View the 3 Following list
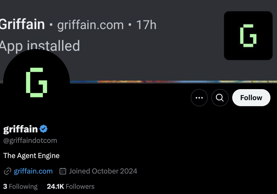 [20, 186]
